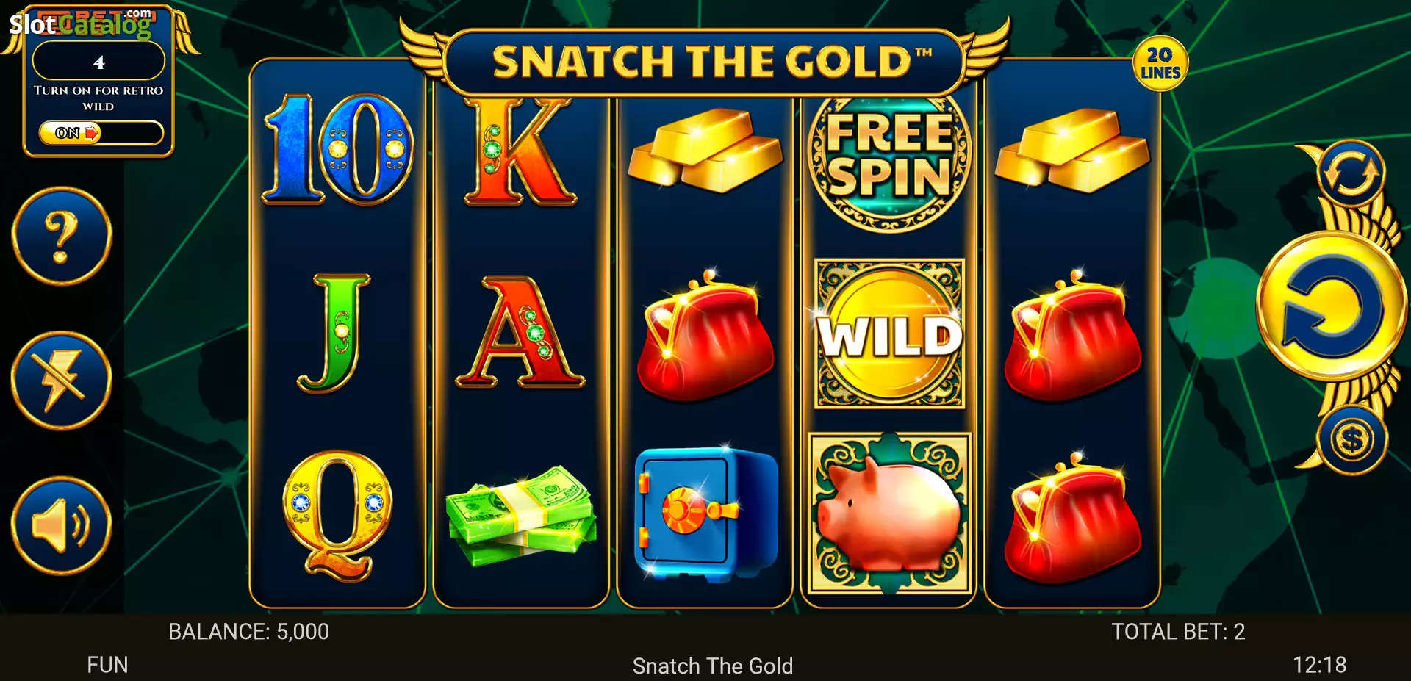This screenshot has height=681, width=1411.
Task: Click the piggy bank symbol
Action: (x=889, y=513)
